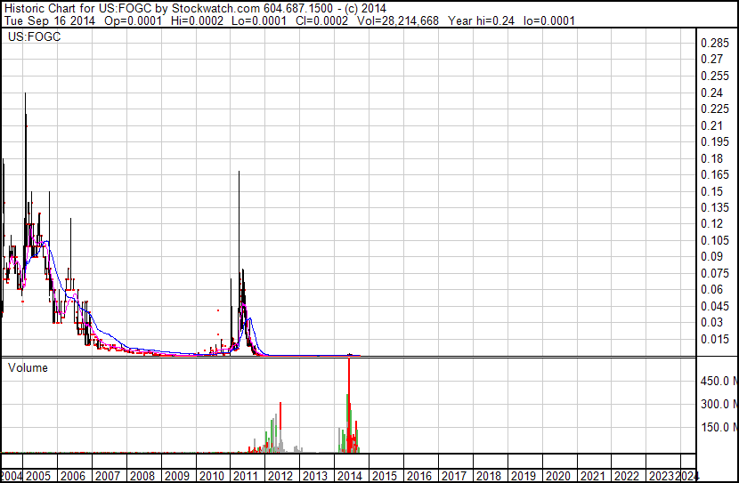This screenshot has height=483, width=739.
Task: Click the highest price peak near 2005
Action: click(25, 94)
